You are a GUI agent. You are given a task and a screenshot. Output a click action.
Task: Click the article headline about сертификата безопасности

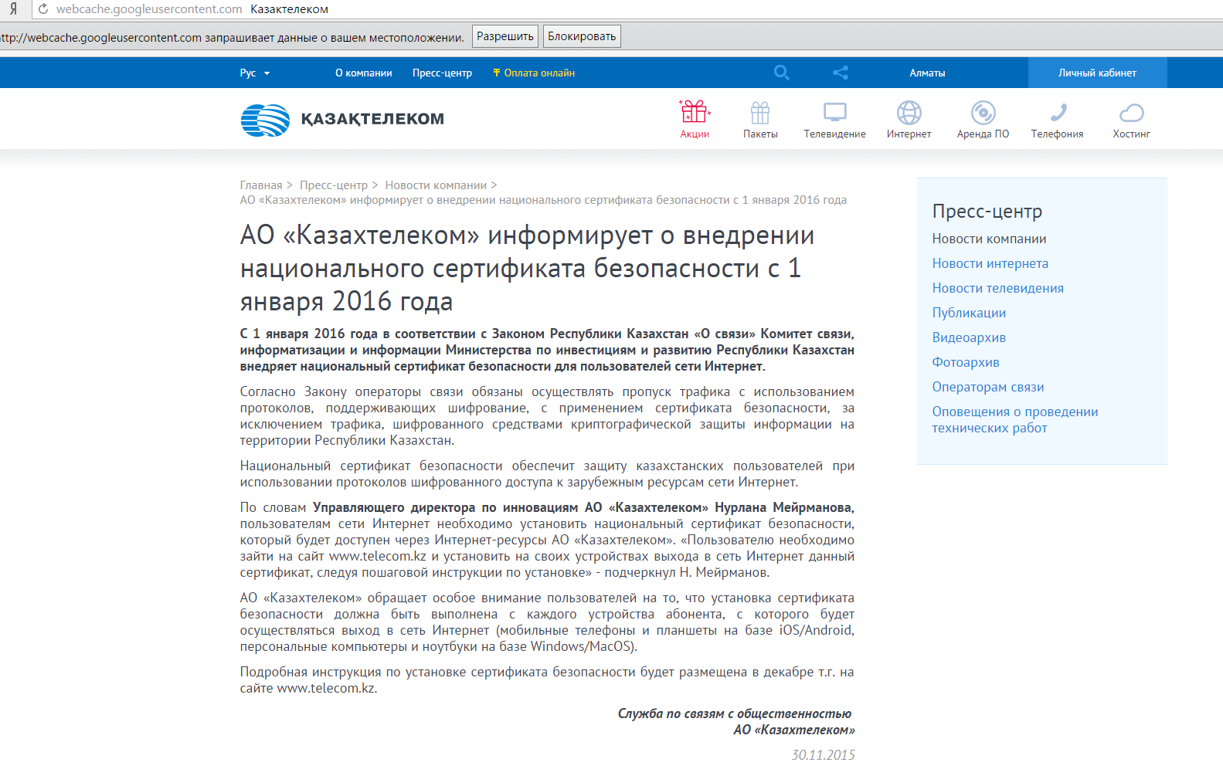[527, 268]
